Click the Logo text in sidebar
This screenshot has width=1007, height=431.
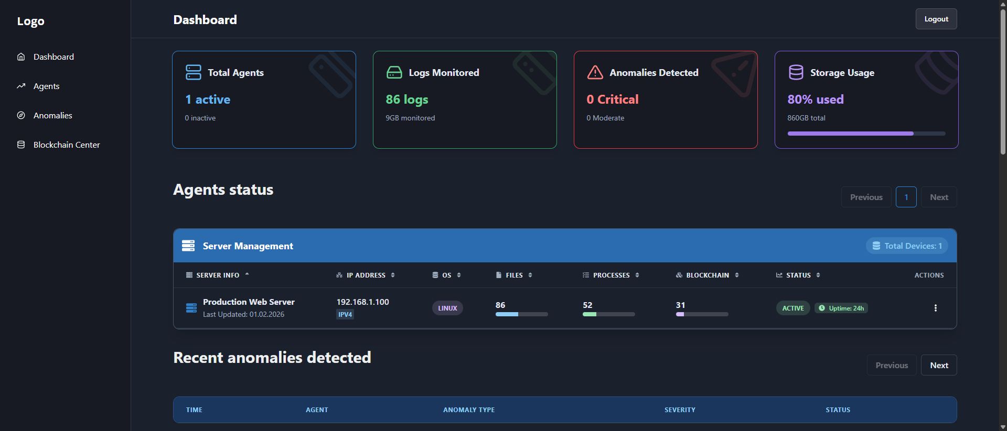point(30,21)
